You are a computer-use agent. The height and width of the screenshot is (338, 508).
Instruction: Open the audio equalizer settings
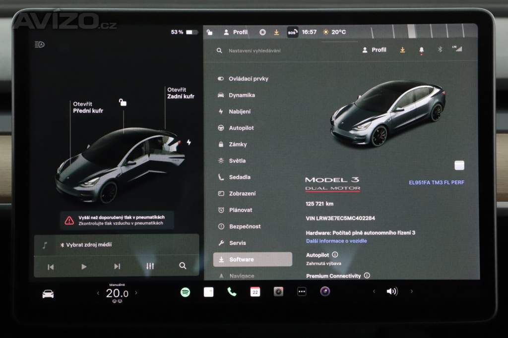pyautogui.click(x=150, y=266)
